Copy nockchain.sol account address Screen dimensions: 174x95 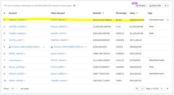coord(22,60)
